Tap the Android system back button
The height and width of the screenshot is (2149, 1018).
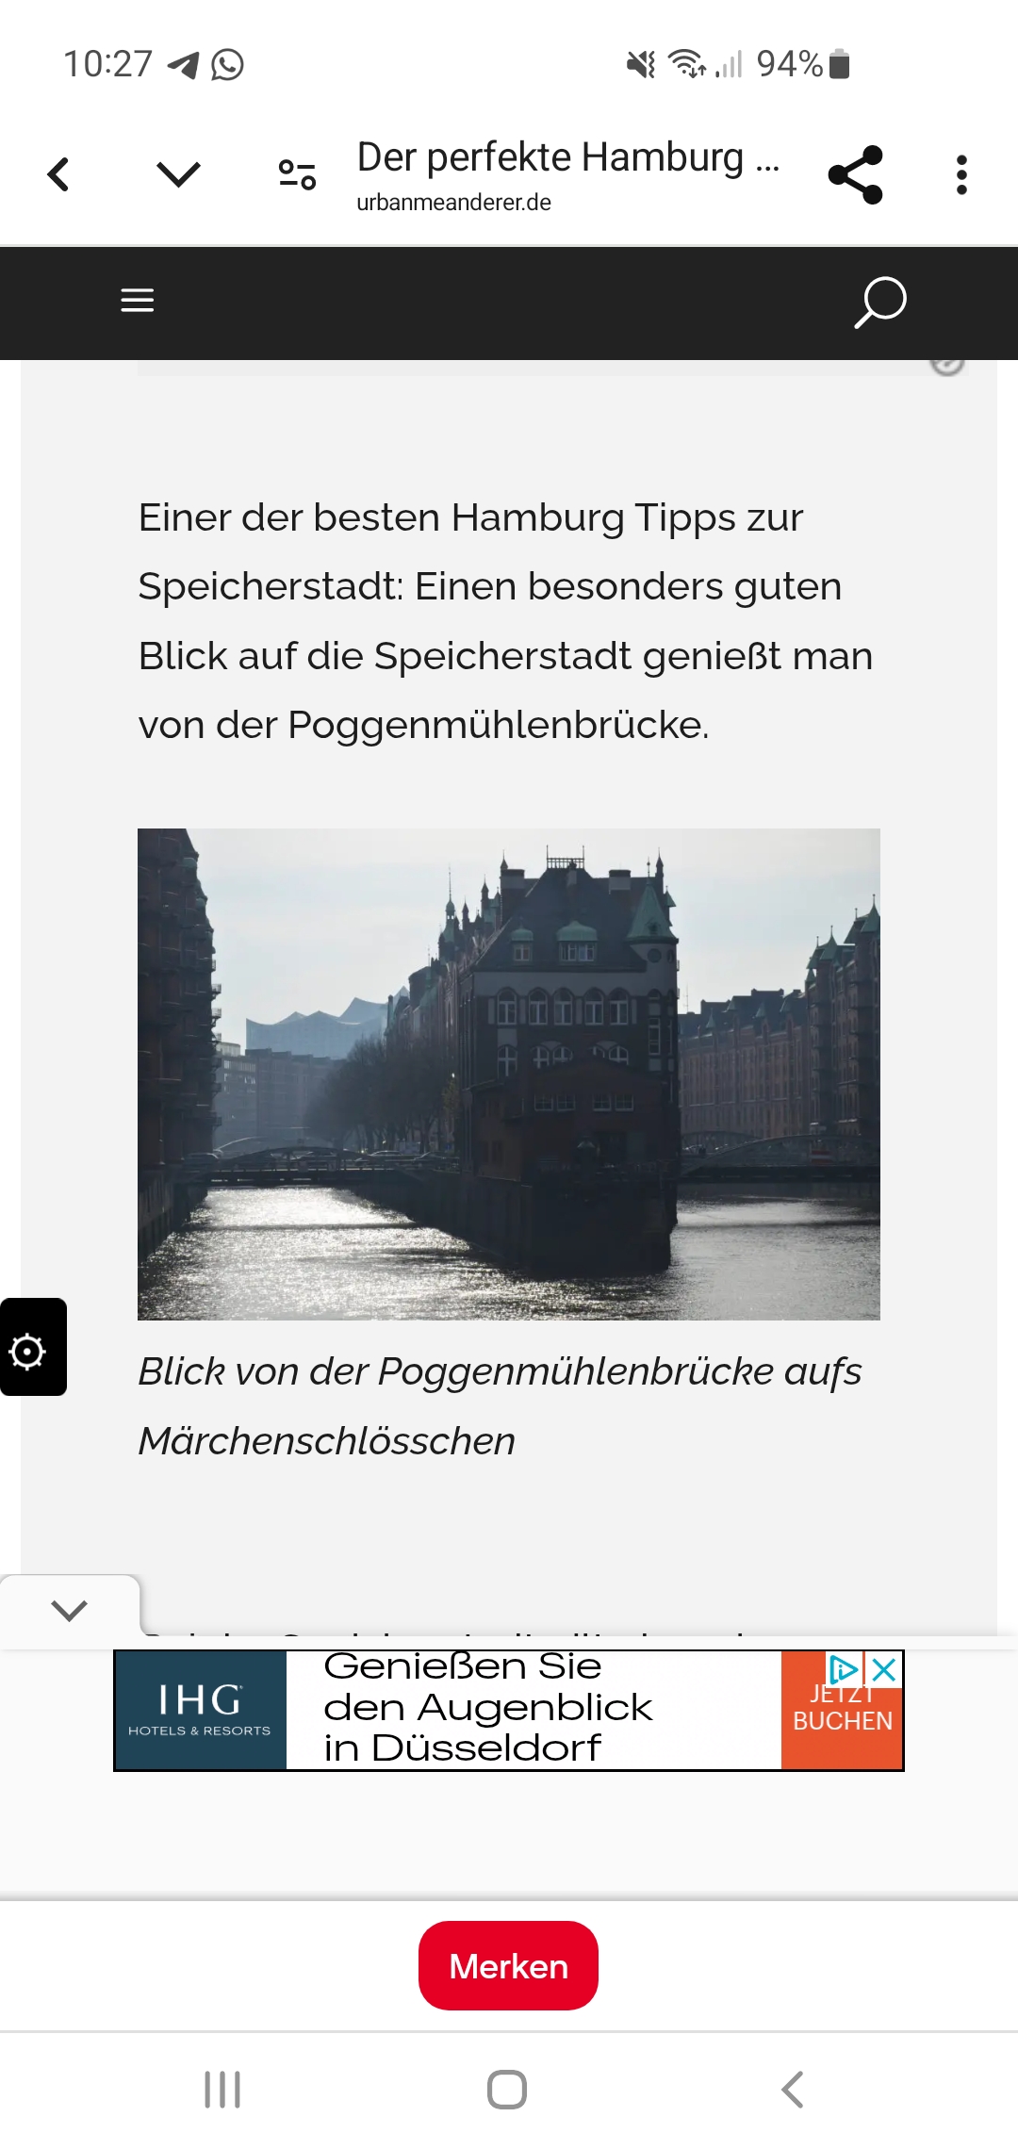tap(793, 2090)
